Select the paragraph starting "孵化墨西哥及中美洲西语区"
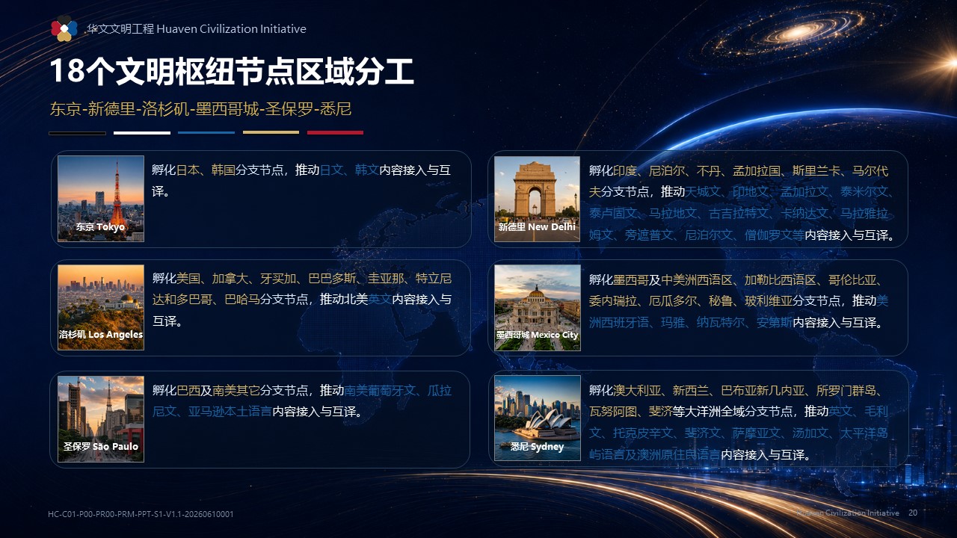 tap(739, 300)
